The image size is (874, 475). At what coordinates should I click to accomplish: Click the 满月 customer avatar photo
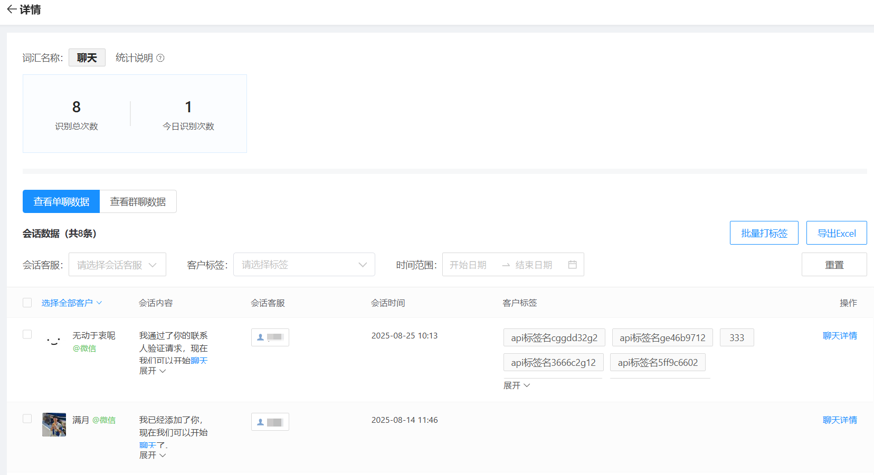coord(54,424)
